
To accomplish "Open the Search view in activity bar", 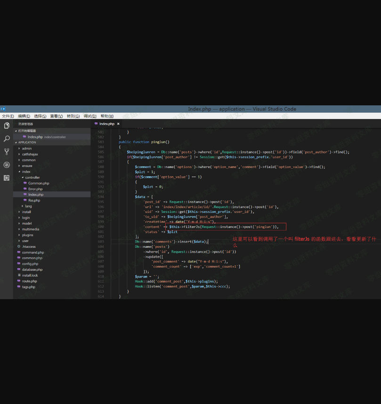I will 7,139.
